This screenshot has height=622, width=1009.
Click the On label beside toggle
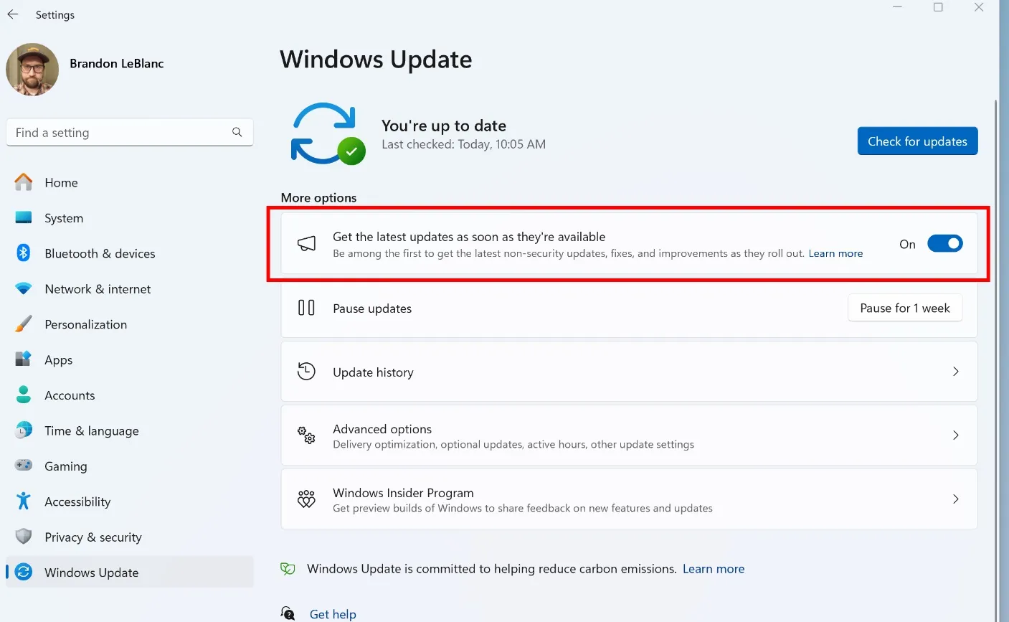(x=907, y=244)
